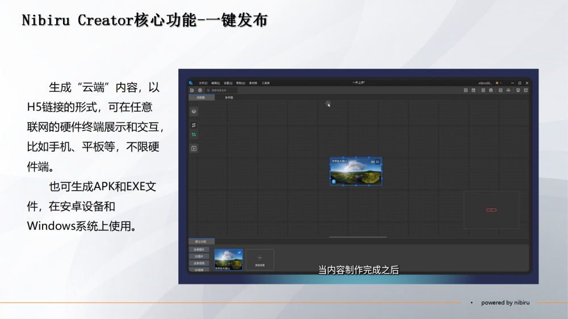Select the white S-curve connector tool
Screen dimensions: 568x319
click(x=194, y=125)
